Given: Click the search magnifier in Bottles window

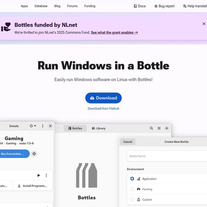Looking at the screenshot, I should 152,128.
